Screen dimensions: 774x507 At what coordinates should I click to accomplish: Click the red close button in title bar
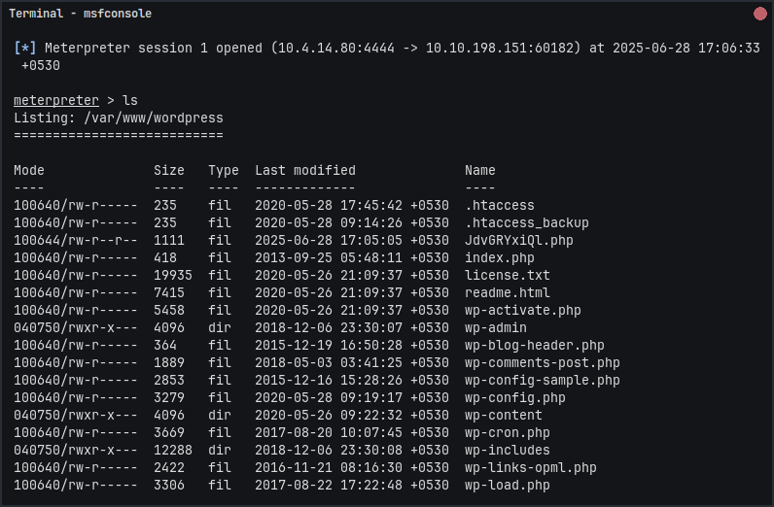tap(759, 14)
